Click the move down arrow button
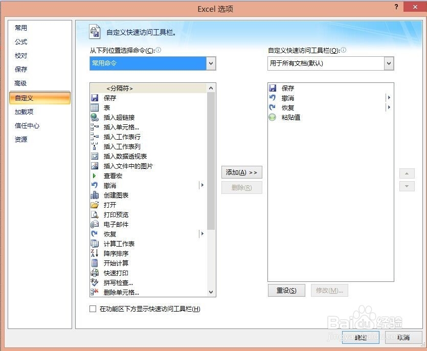Screen dimensions: 427x351 coord(407,186)
